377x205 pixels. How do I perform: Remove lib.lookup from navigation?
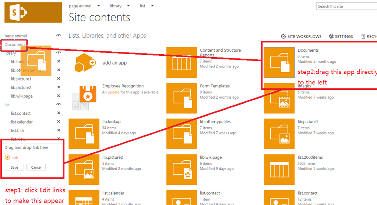click(59, 61)
